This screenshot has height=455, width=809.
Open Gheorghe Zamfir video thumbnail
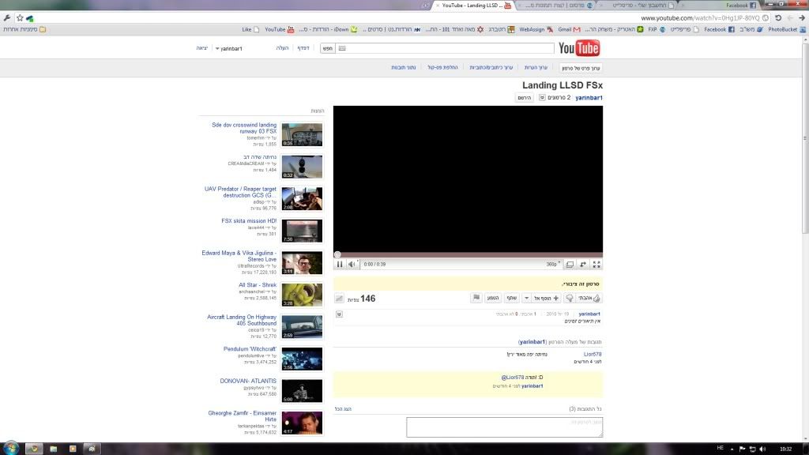pyautogui.click(x=302, y=423)
